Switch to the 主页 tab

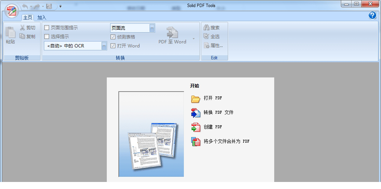coord(28,17)
